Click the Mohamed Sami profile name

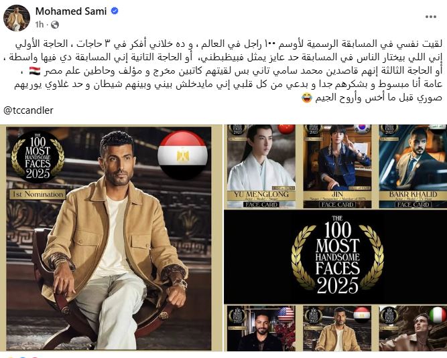coord(71,11)
